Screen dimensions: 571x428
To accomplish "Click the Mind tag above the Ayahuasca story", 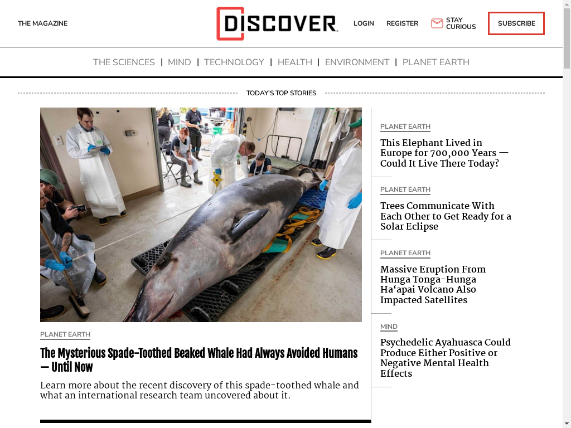I will [389, 327].
